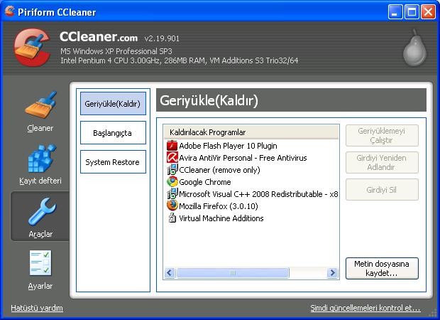Screen dimensions: 440x320
Task: Click the Virtual Machine Additions icon
Action: tap(172, 218)
